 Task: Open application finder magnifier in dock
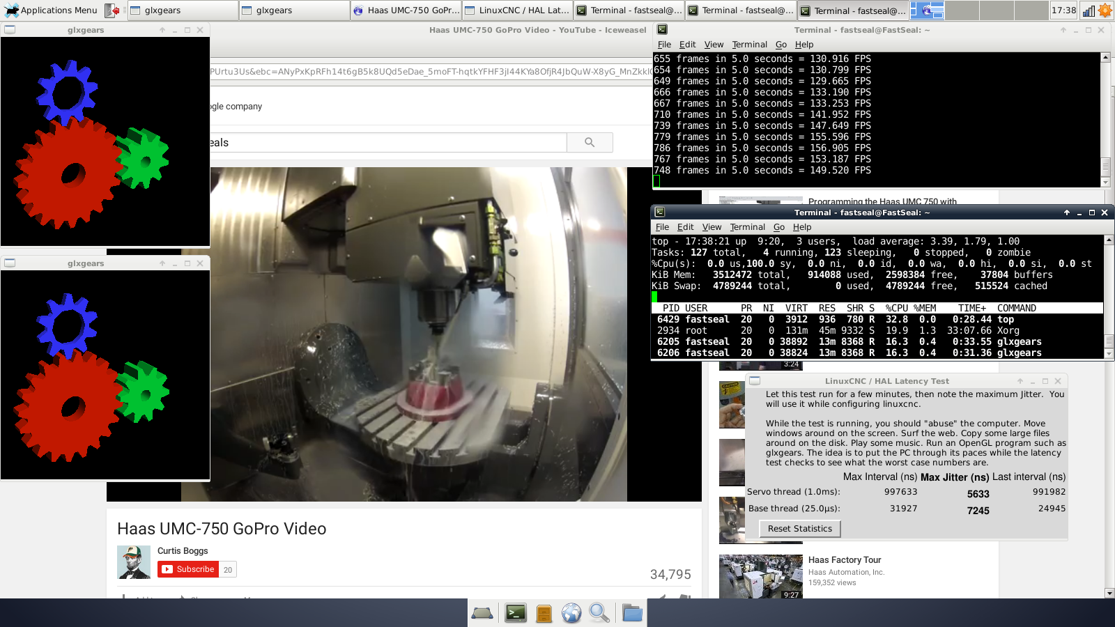(x=599, y=613)
